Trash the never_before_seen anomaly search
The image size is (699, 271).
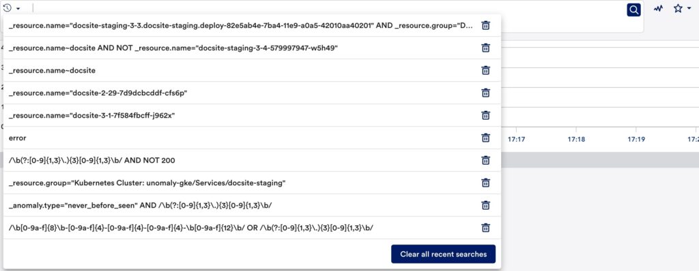pos(486,205)
